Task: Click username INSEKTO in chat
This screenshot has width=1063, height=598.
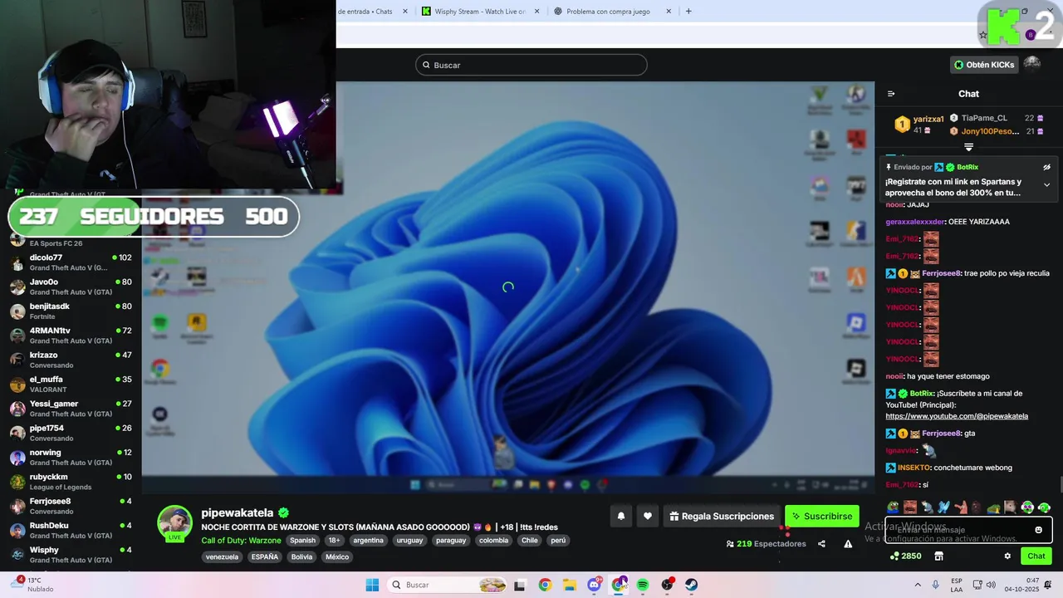Action: coord(914,468)
